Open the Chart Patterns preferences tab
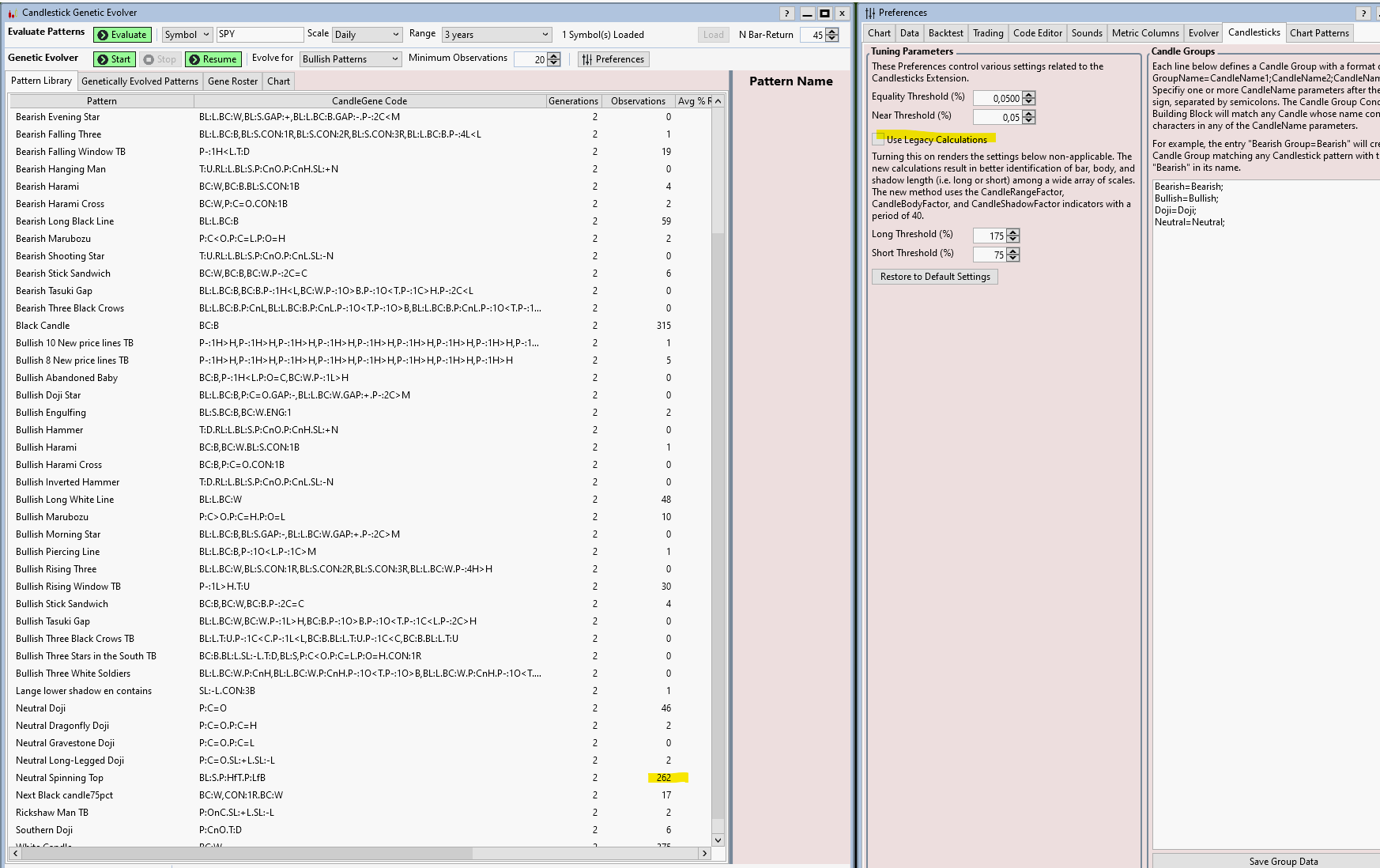This screenshot has width=1380, height=868. tap(1319, 33)
